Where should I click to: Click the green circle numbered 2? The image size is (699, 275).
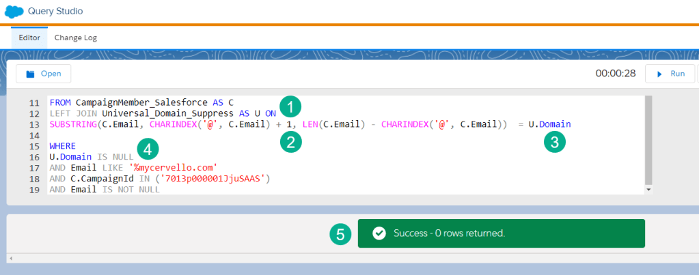click(291, 141)
